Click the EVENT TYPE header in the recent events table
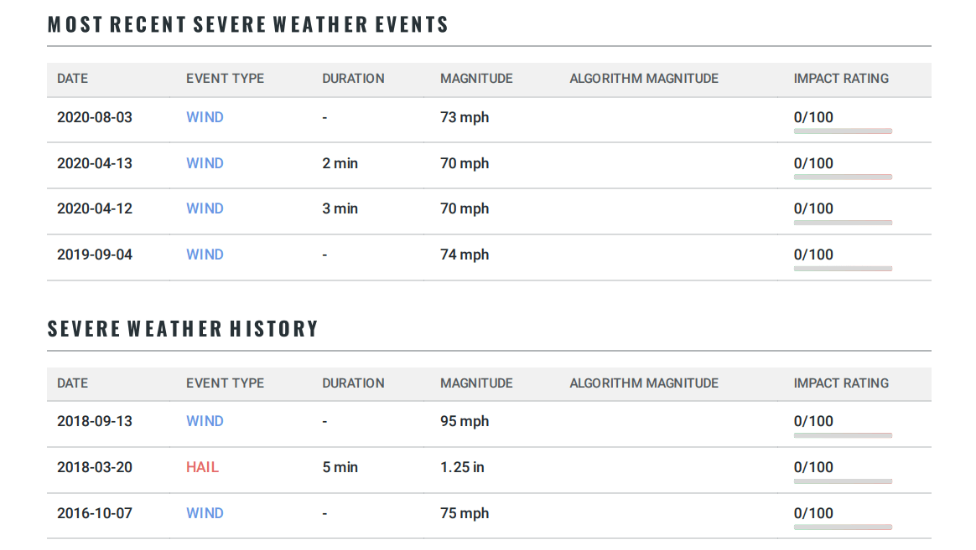This screenshot has width=976, height=550. tap(225, 79)
